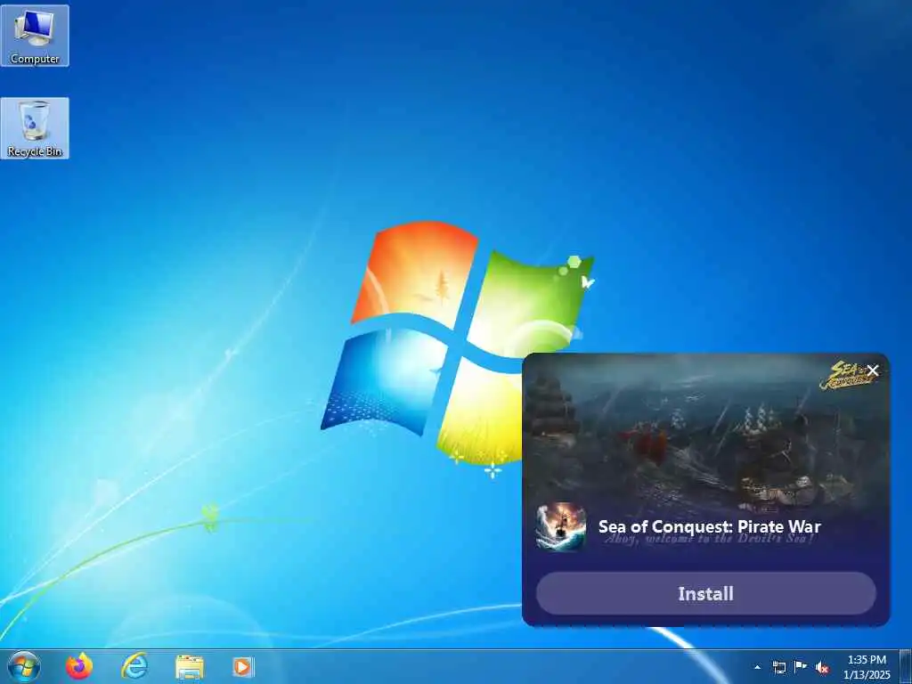The height and width of the screenshot is (684, 912).
Task: Select the Recycle Bin desktop icon
Action: (x=35, y=128)
